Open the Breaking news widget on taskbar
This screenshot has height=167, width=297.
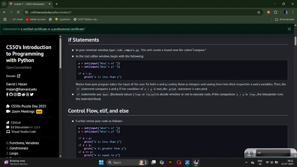click(17, 162)
